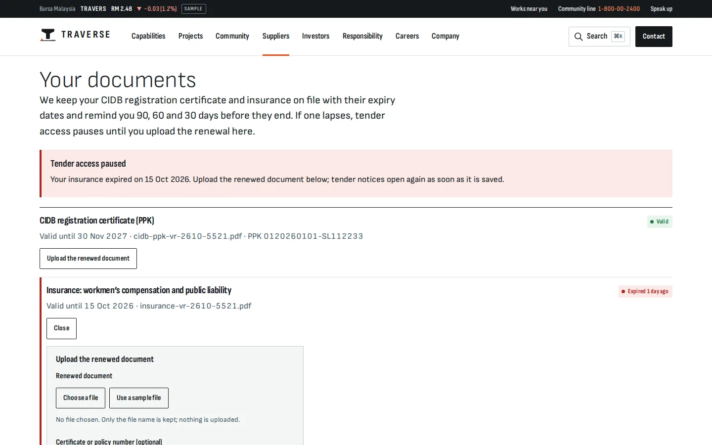This screenshot has height=445, width=712.
Task: Click the insurance expired on 15 Oct 2026 message
Action: point(277,179)
